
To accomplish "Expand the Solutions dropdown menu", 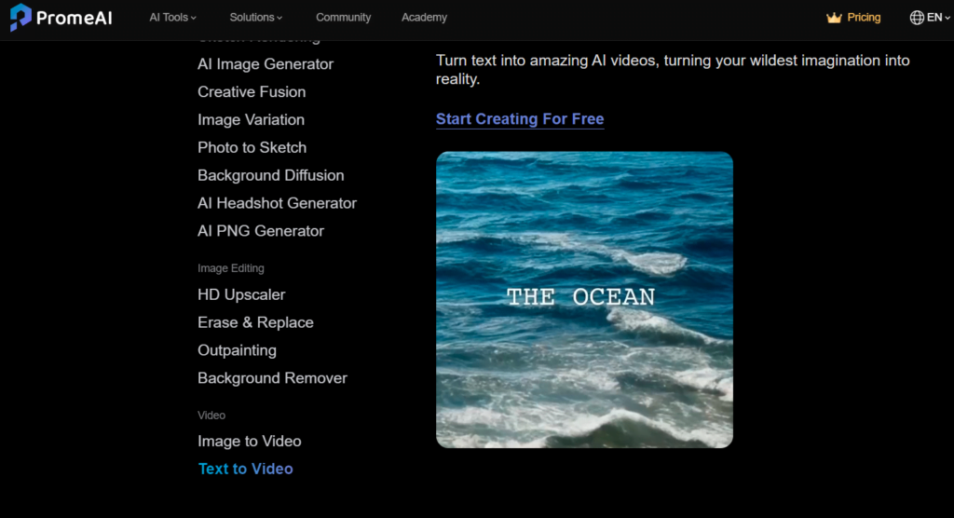I will [x=255, y=18].
